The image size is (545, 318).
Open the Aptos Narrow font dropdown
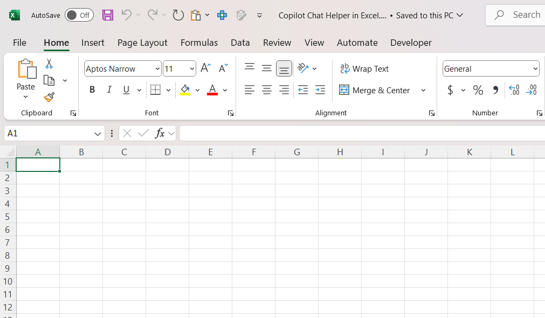[157, 69]
